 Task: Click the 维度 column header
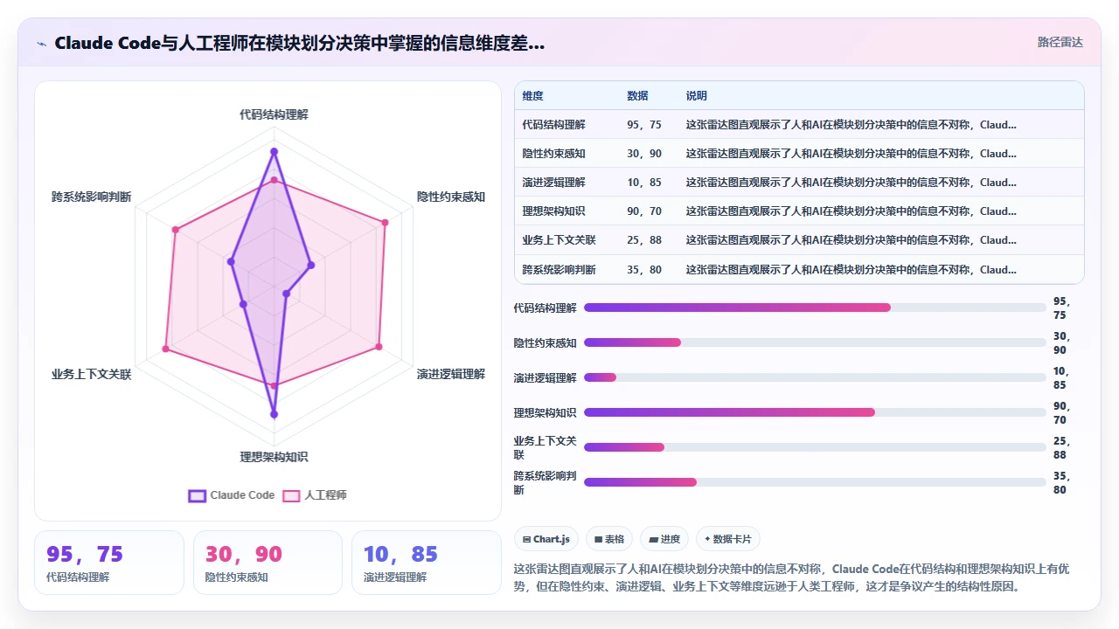pos(532,96)
